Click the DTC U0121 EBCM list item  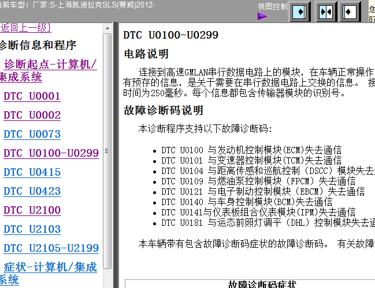coord(263,192)
